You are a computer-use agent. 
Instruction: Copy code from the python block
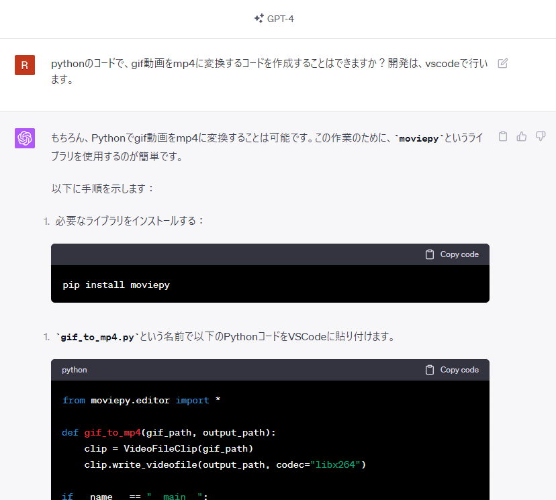(452, 370)
